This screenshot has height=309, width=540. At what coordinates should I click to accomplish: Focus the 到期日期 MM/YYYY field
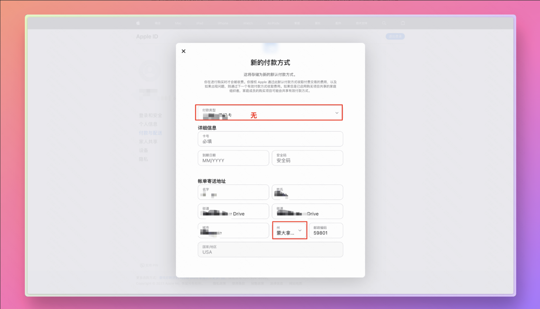click(233, 158)
